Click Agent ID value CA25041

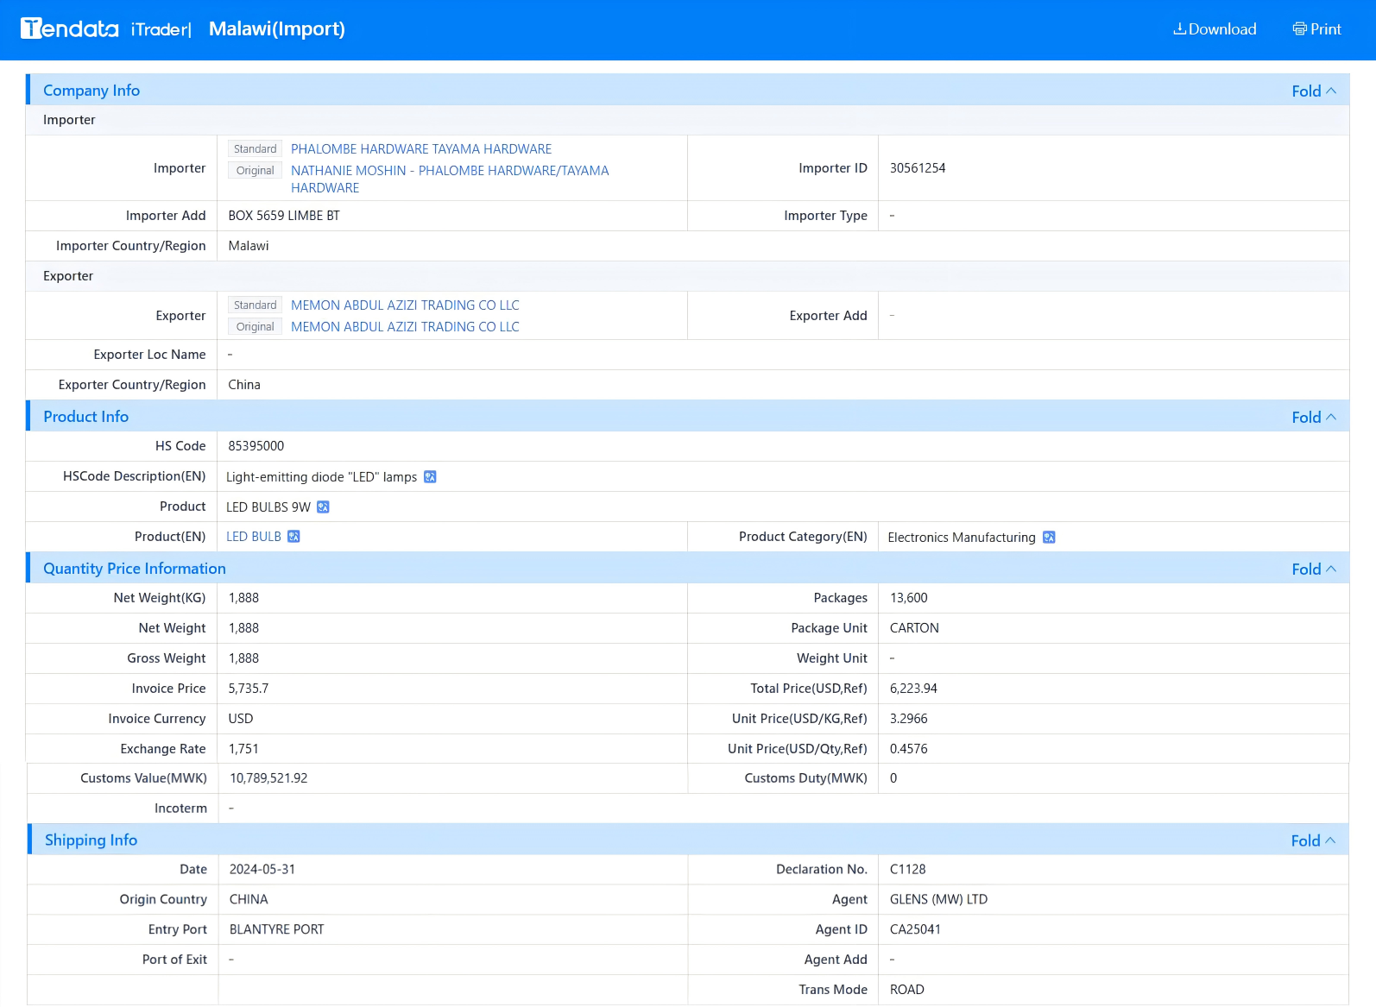[x=916, y=930]
